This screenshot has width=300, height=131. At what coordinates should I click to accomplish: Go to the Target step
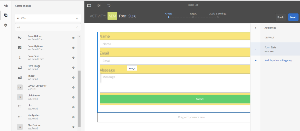[193, 14]
